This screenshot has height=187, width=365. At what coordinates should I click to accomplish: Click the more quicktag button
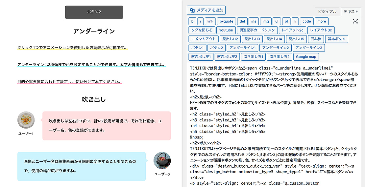tap(322, 21)
